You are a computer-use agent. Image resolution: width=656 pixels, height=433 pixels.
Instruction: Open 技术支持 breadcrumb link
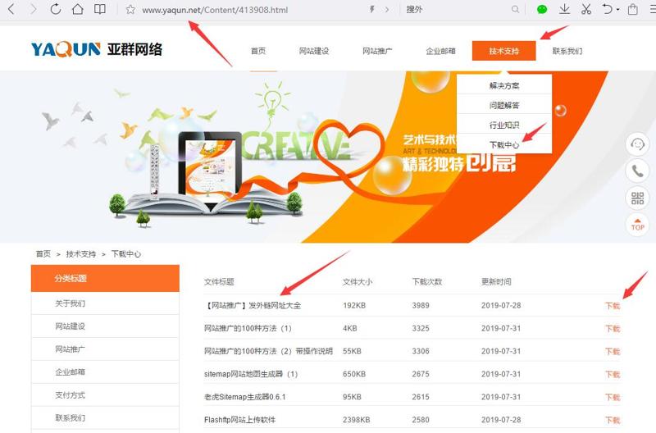81,254
